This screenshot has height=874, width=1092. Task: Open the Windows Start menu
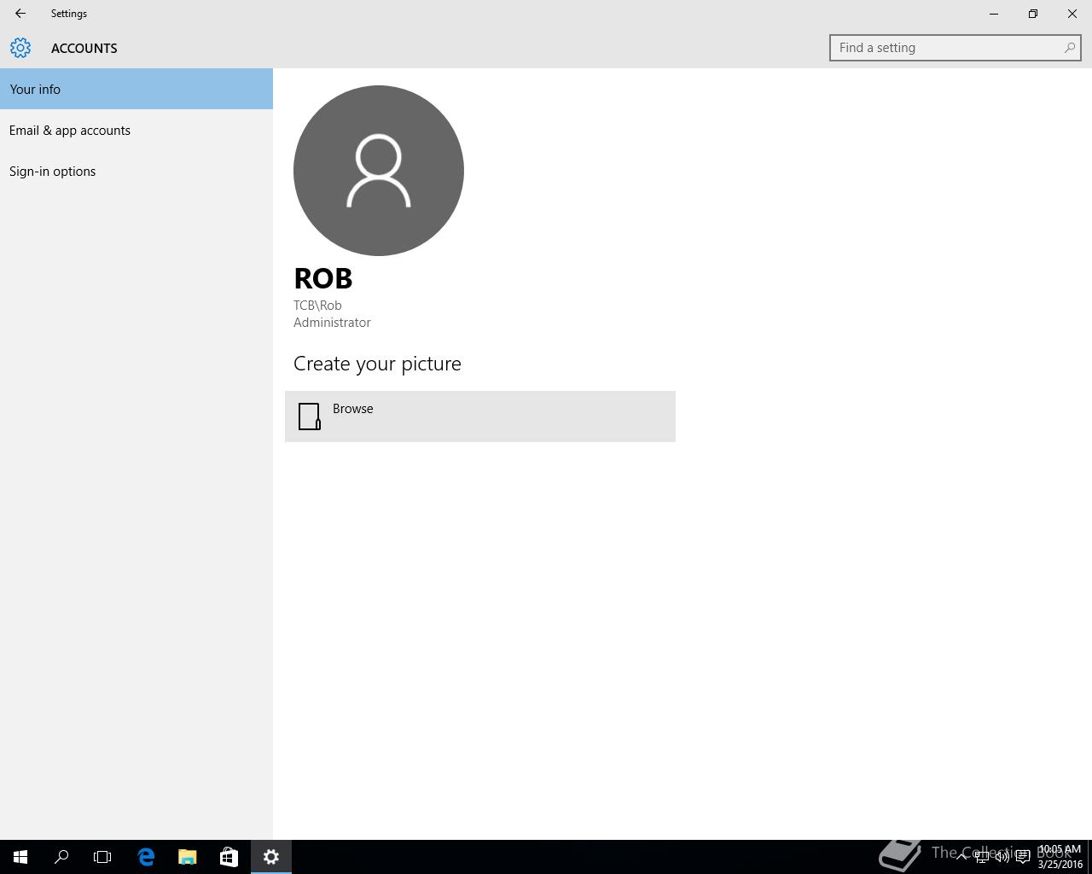[20, 857]
